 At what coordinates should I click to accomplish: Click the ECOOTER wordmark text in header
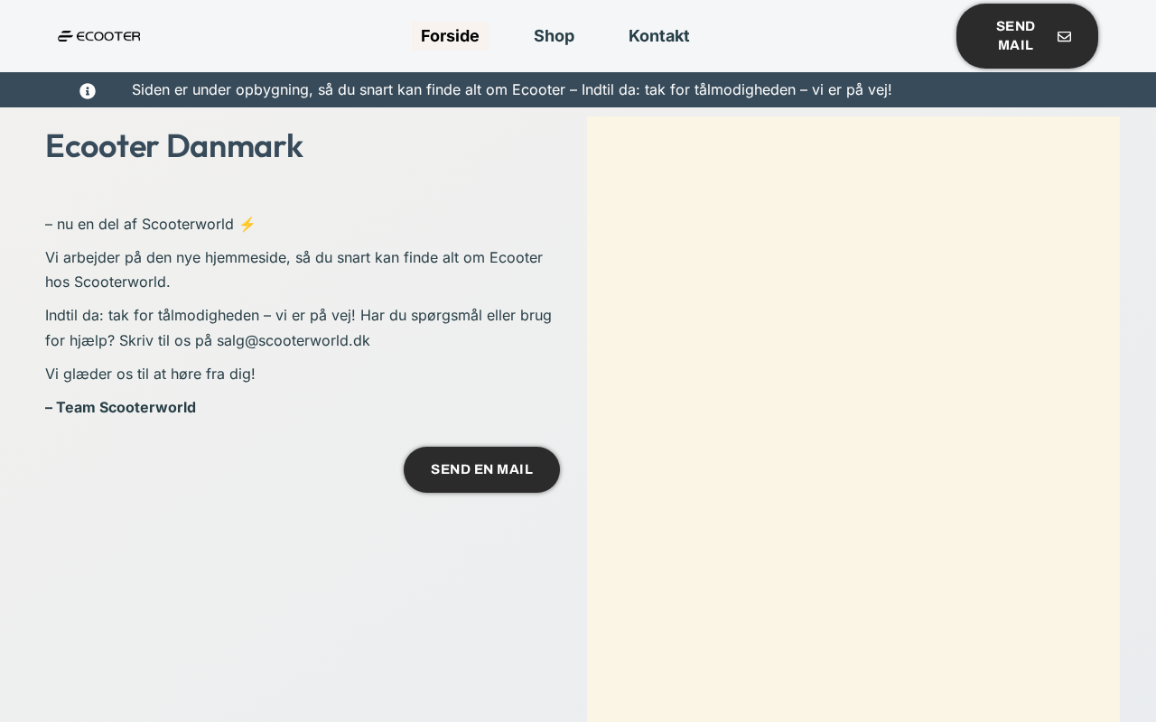108,36
